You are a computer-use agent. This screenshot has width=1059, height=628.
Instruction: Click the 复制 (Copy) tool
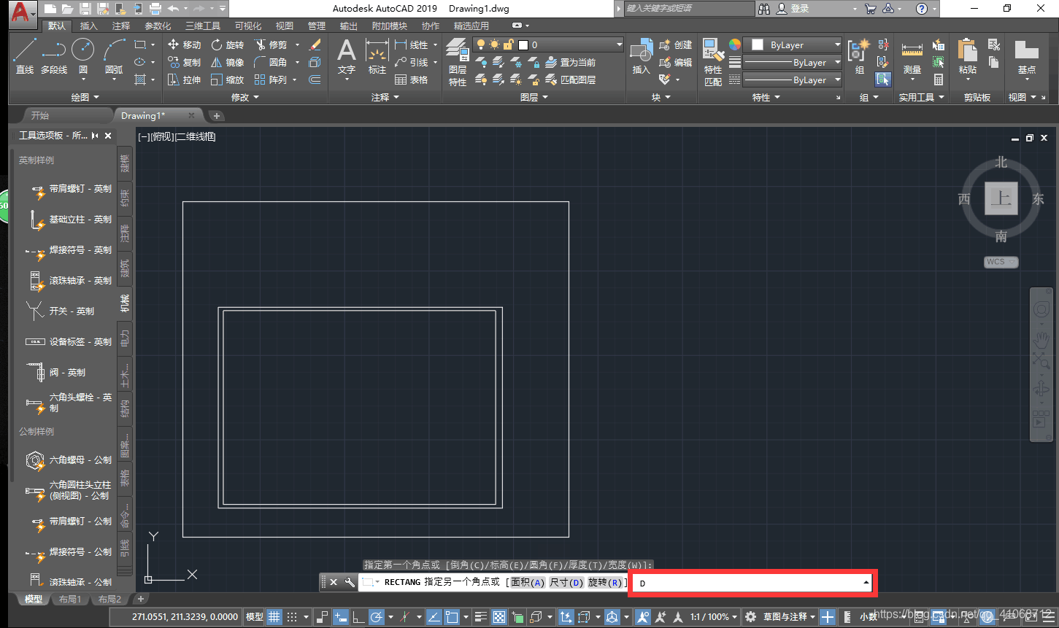[184, 63]
